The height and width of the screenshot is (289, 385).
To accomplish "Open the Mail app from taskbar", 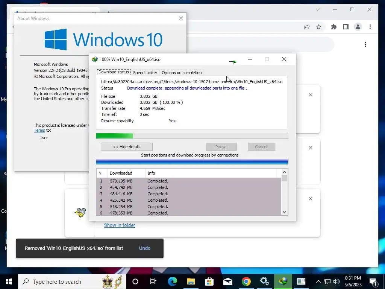I will click(x=227, y=281).
